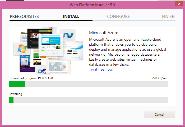
Task: Click the Installing progress bar
Action: (x=89, y=100)
